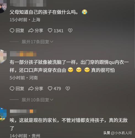Click the crying emoji in first comment

point(85,12)
